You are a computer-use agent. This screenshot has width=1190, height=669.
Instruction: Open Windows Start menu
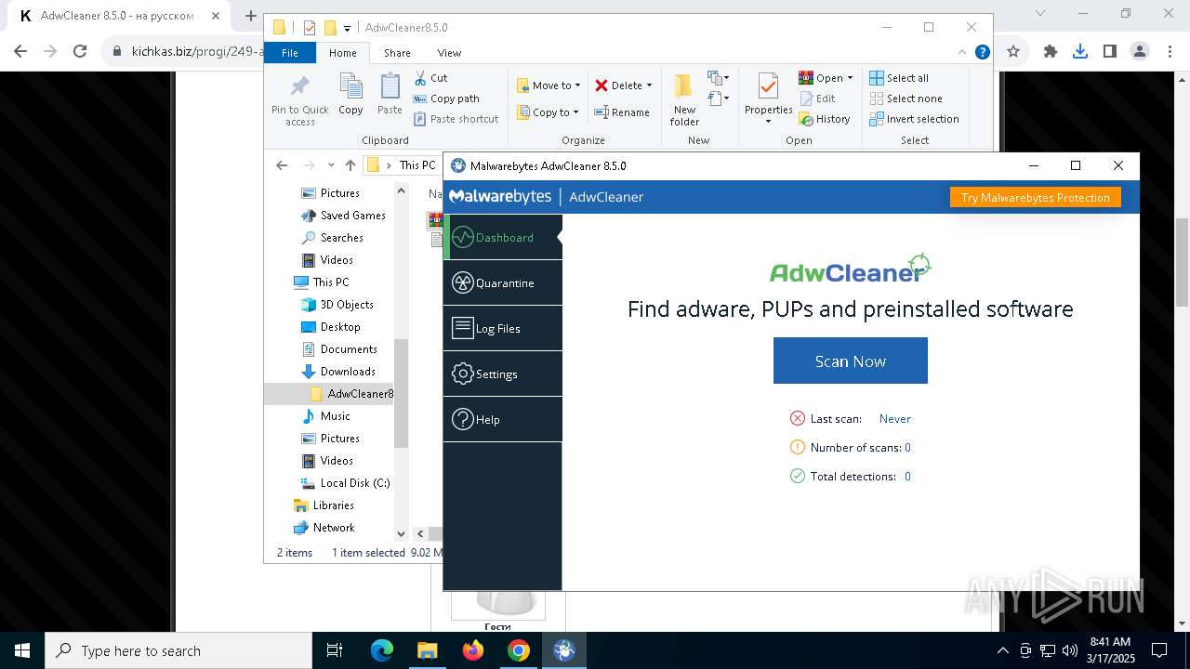22,650
